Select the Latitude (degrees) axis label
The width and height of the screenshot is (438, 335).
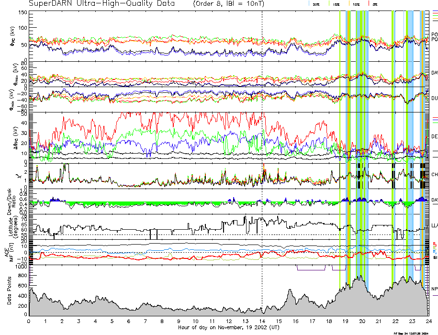[x=9, y=227]
